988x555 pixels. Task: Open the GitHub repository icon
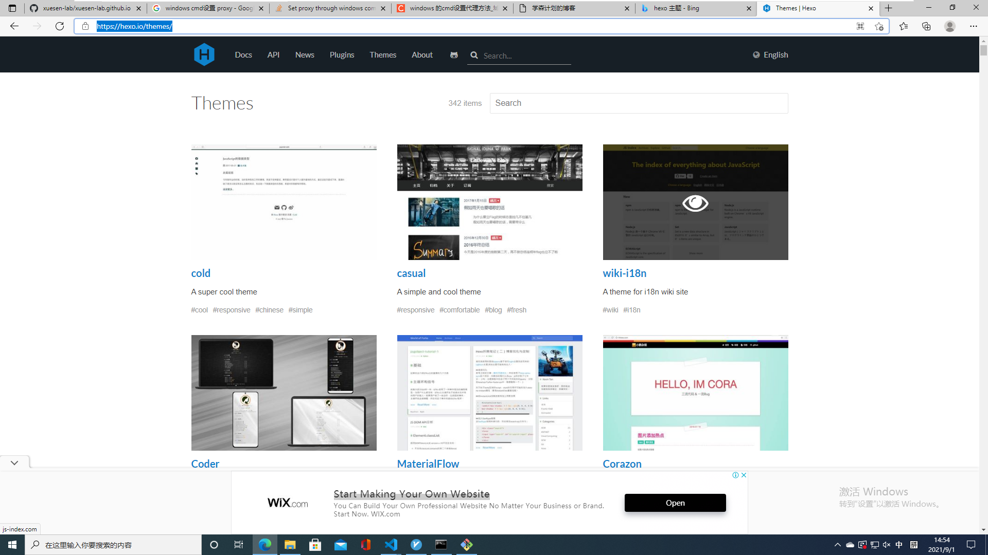coord(454,55)
